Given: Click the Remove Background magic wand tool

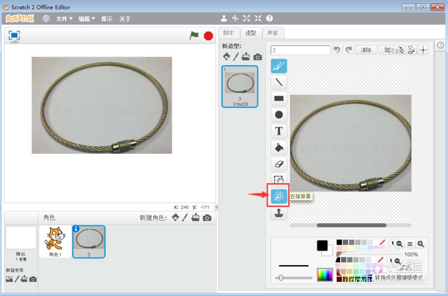Looking at the screenshot, I should (279, 196).
